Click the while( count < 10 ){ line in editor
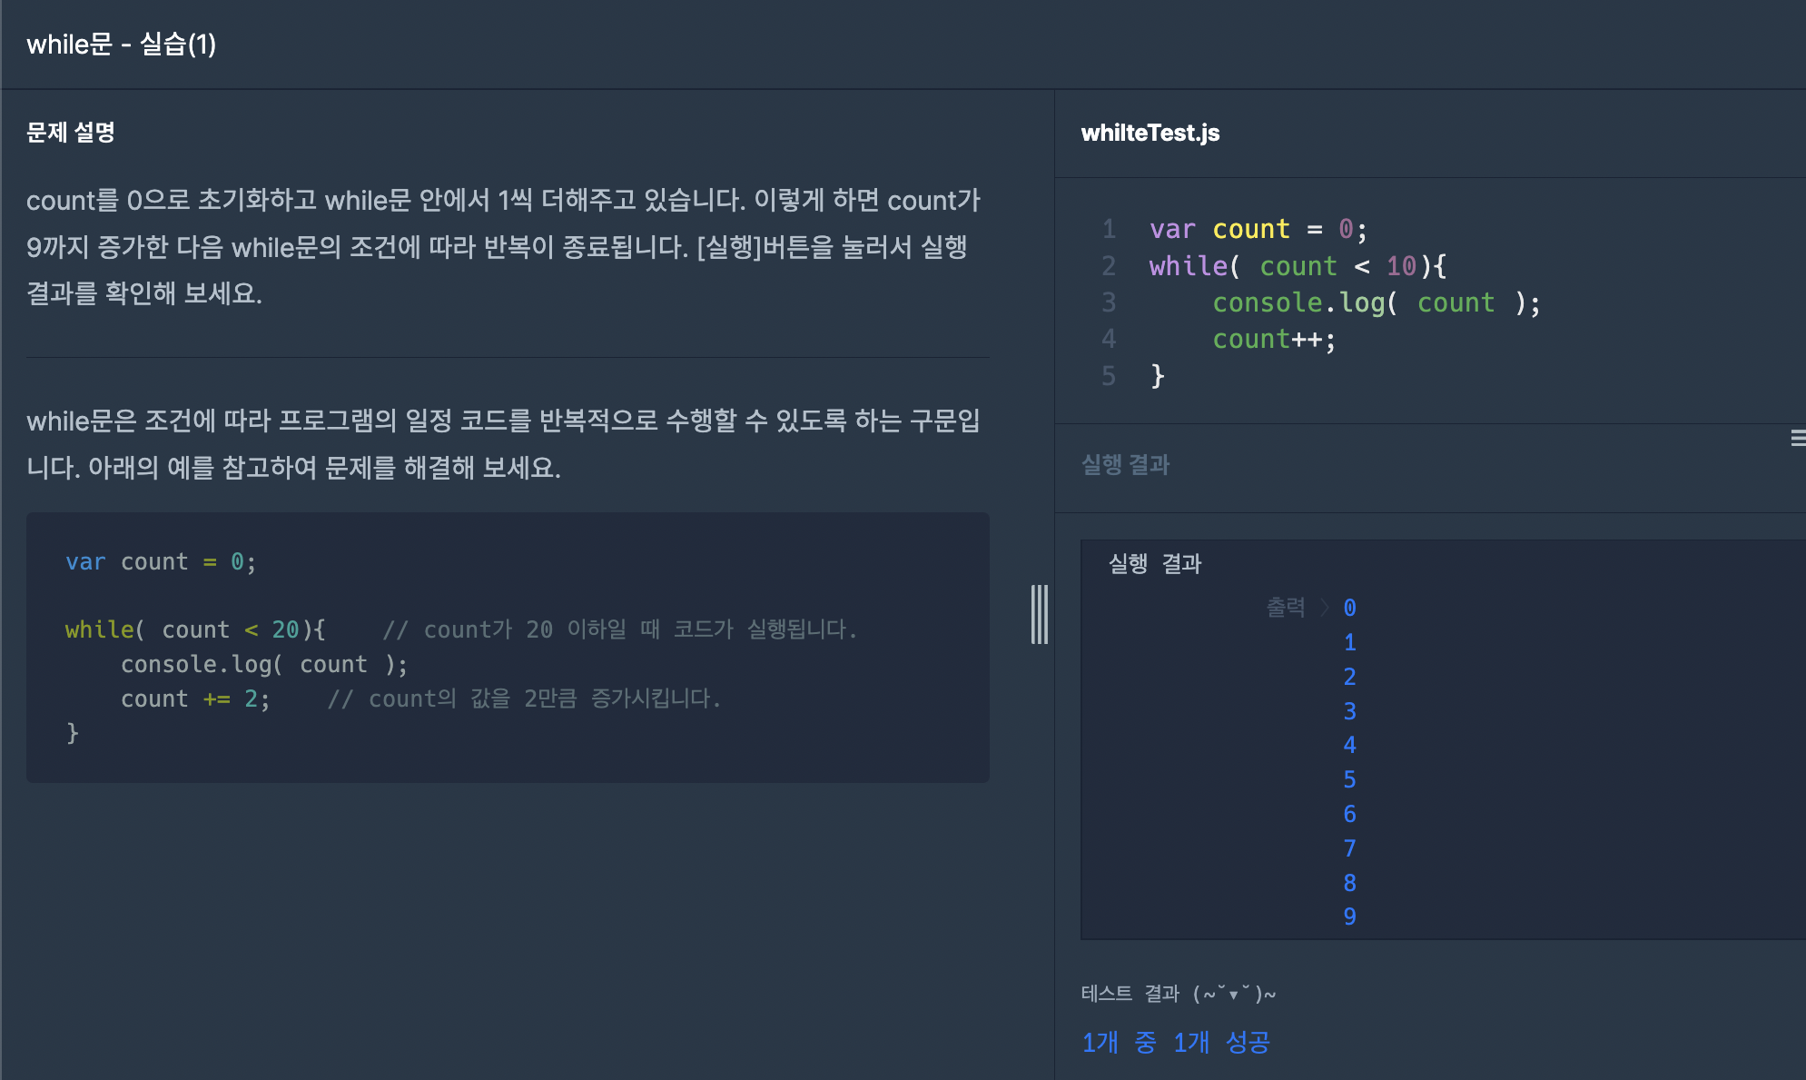Image resolution: width=1806 pixels, height=1080 pixels. (1298, 266)
